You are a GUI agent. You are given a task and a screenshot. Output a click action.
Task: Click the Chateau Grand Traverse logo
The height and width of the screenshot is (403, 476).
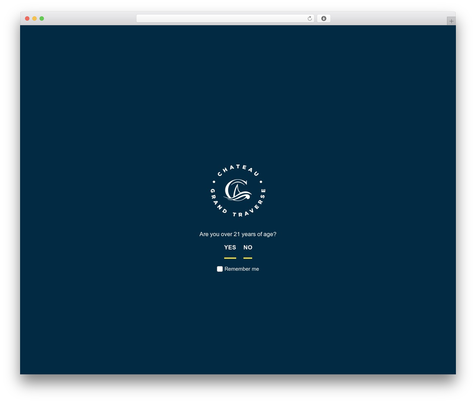[238, 191]
